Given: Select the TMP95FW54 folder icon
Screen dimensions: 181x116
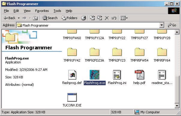Looking at the screenshot, I should click(140, 52).
